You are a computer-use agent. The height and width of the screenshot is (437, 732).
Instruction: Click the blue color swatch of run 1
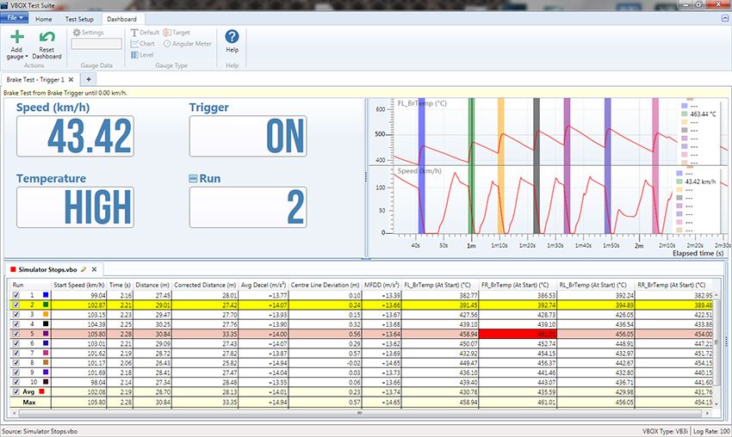click(x=46, y=295)
